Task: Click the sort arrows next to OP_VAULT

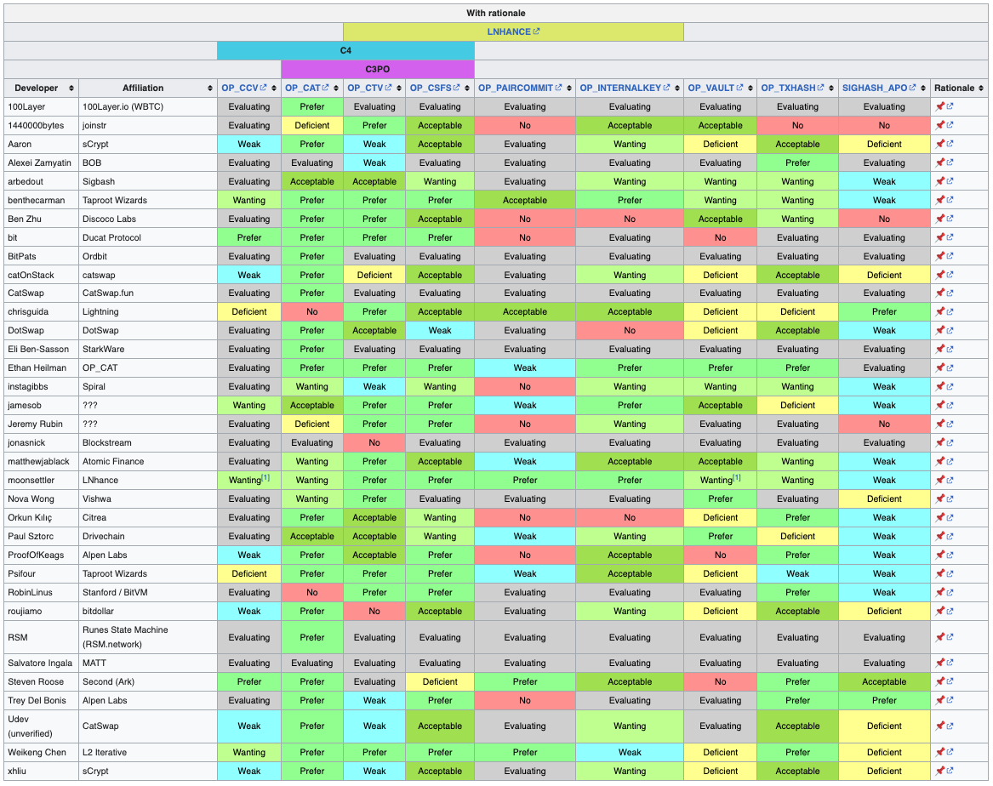Action: click(x=750, y=88)
